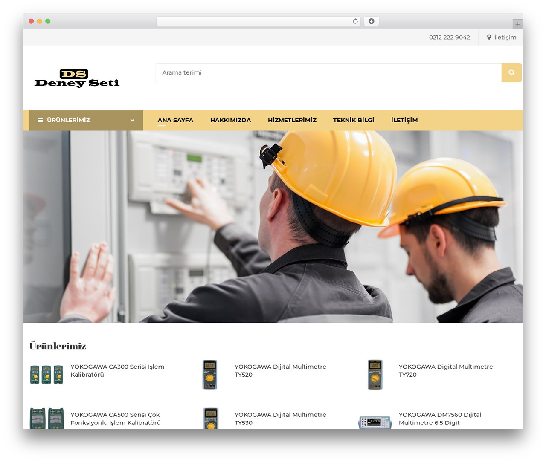Click the phone number 0212 222 9042

[449, 37]
